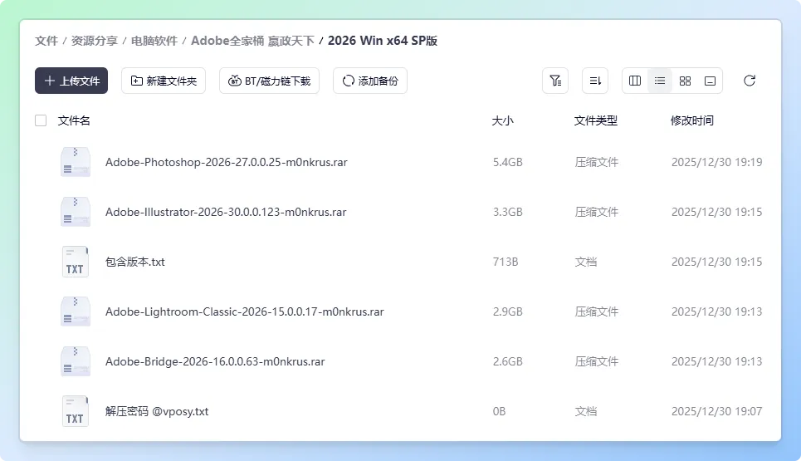Click the 文件类型 column header
The height and width of the screenshot is (461, 801).
pos(596,120)
